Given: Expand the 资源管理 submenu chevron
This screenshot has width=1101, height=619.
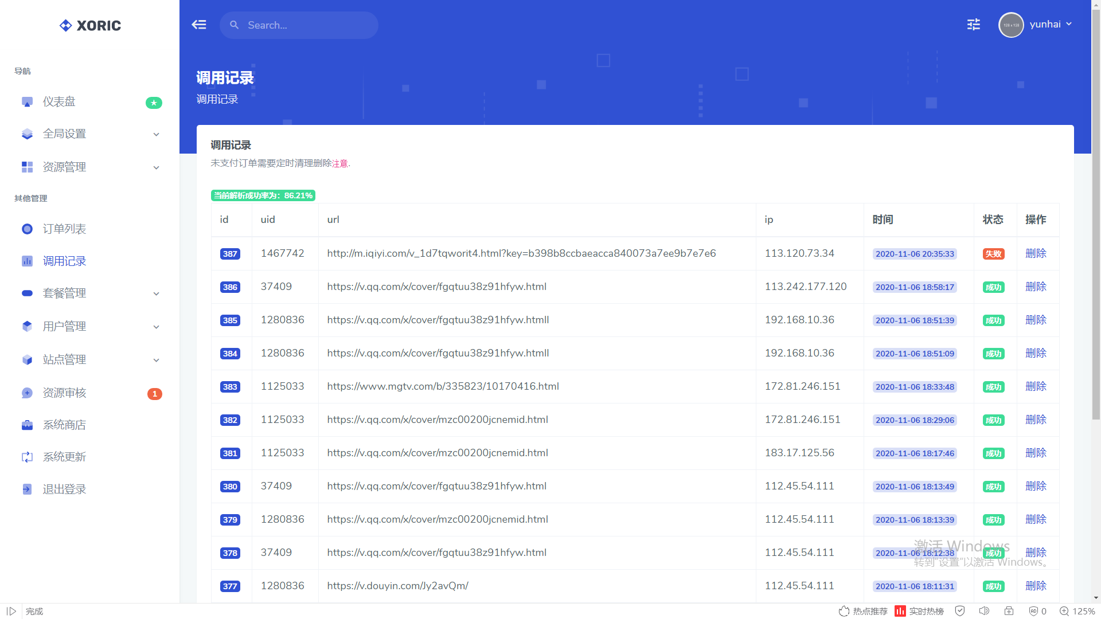Looking at the screenshot, I should (x=156, y=167).
